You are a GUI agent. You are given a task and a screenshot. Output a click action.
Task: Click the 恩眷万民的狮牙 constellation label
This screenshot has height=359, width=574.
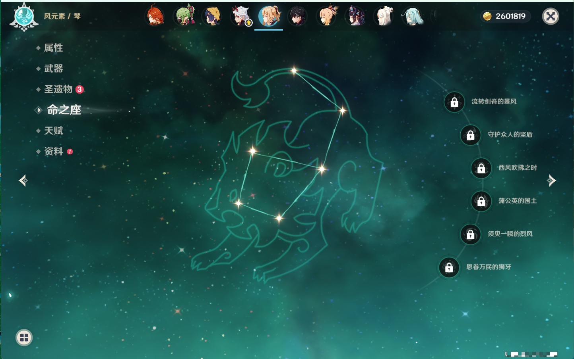point(489,267)
